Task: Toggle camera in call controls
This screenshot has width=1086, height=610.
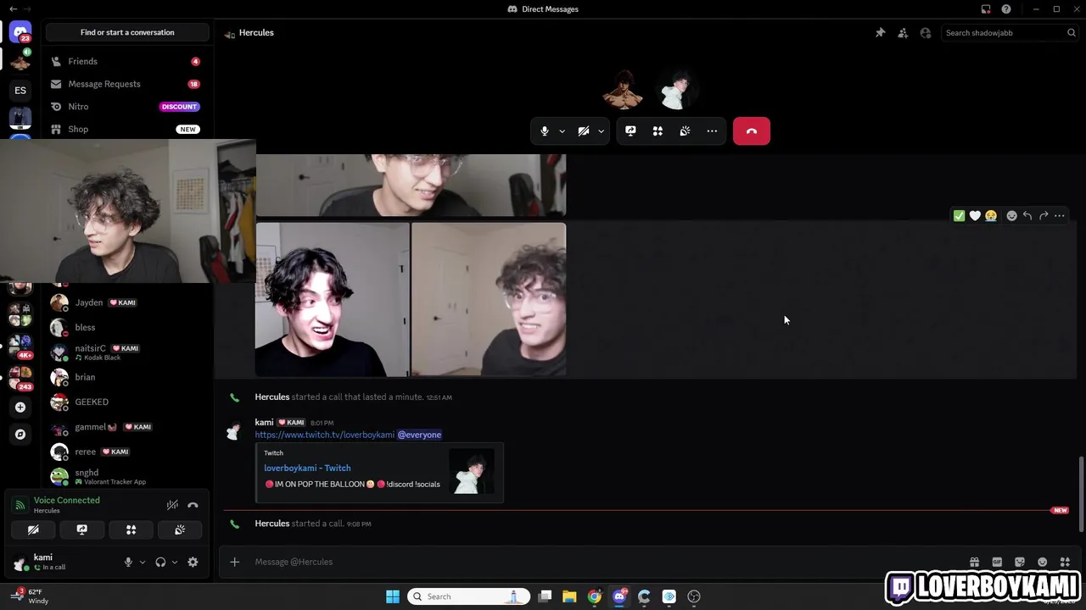Action: (584, 131)
